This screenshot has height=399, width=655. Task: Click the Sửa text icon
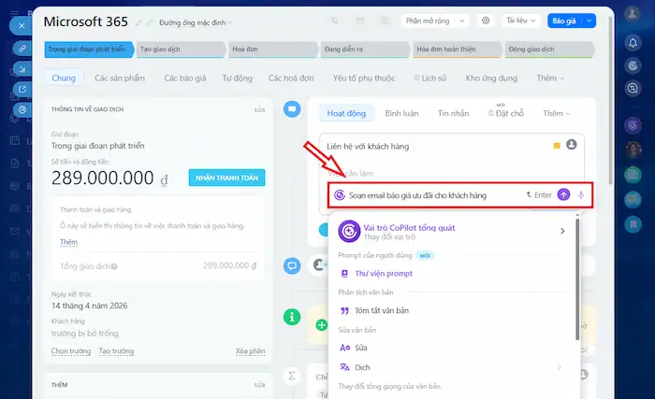pyautogui.click(x=344, y=348)
